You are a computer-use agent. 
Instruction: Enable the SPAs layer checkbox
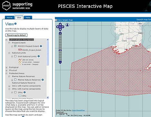(x=15, y=92)
